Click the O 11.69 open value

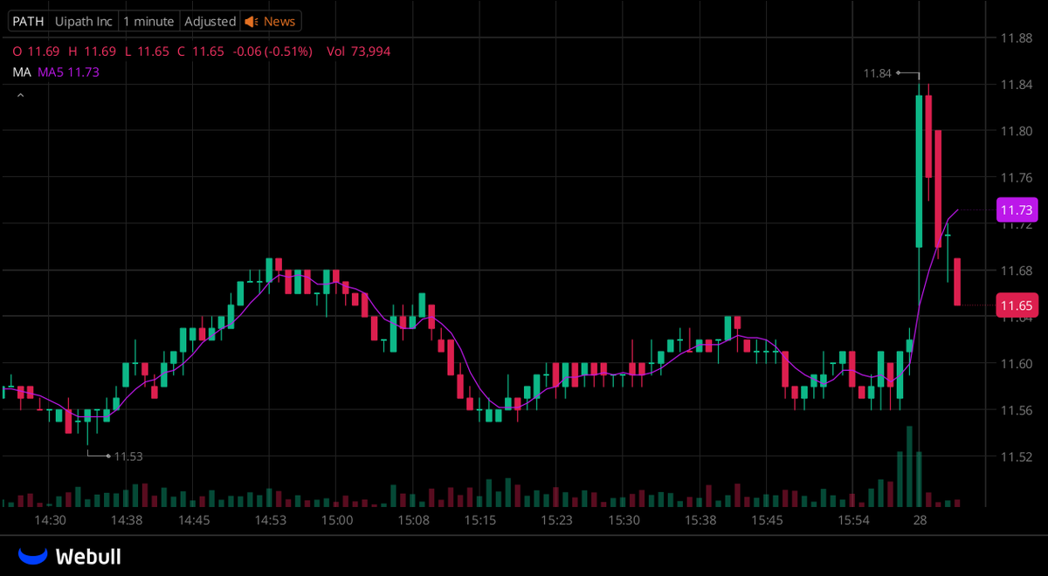[35, 51]
